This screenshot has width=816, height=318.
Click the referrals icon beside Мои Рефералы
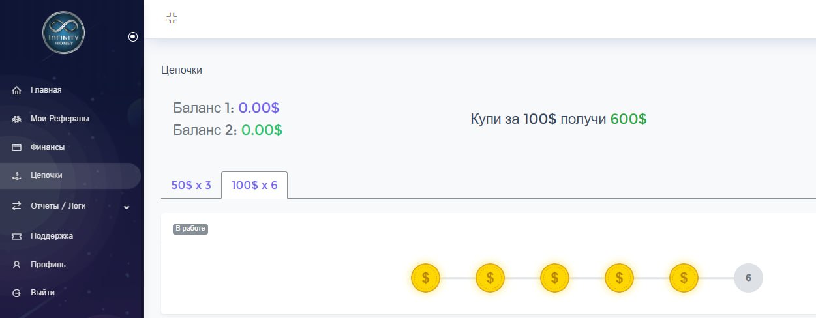(17, 119)
